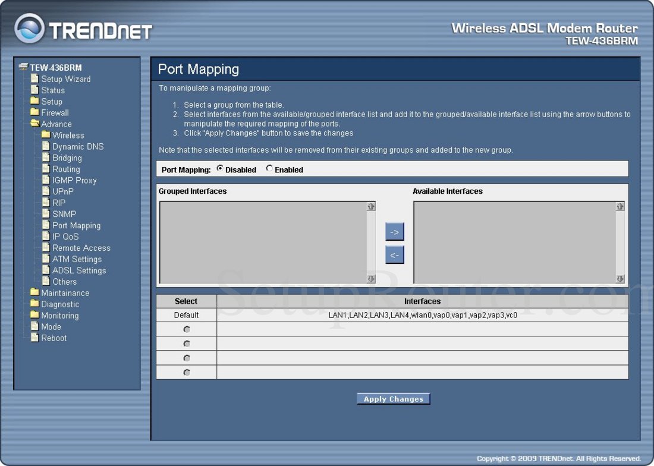This screenshot has height=466, width=654.
Task: Click inside Available Interfaces list box
Action: (515, 243)
